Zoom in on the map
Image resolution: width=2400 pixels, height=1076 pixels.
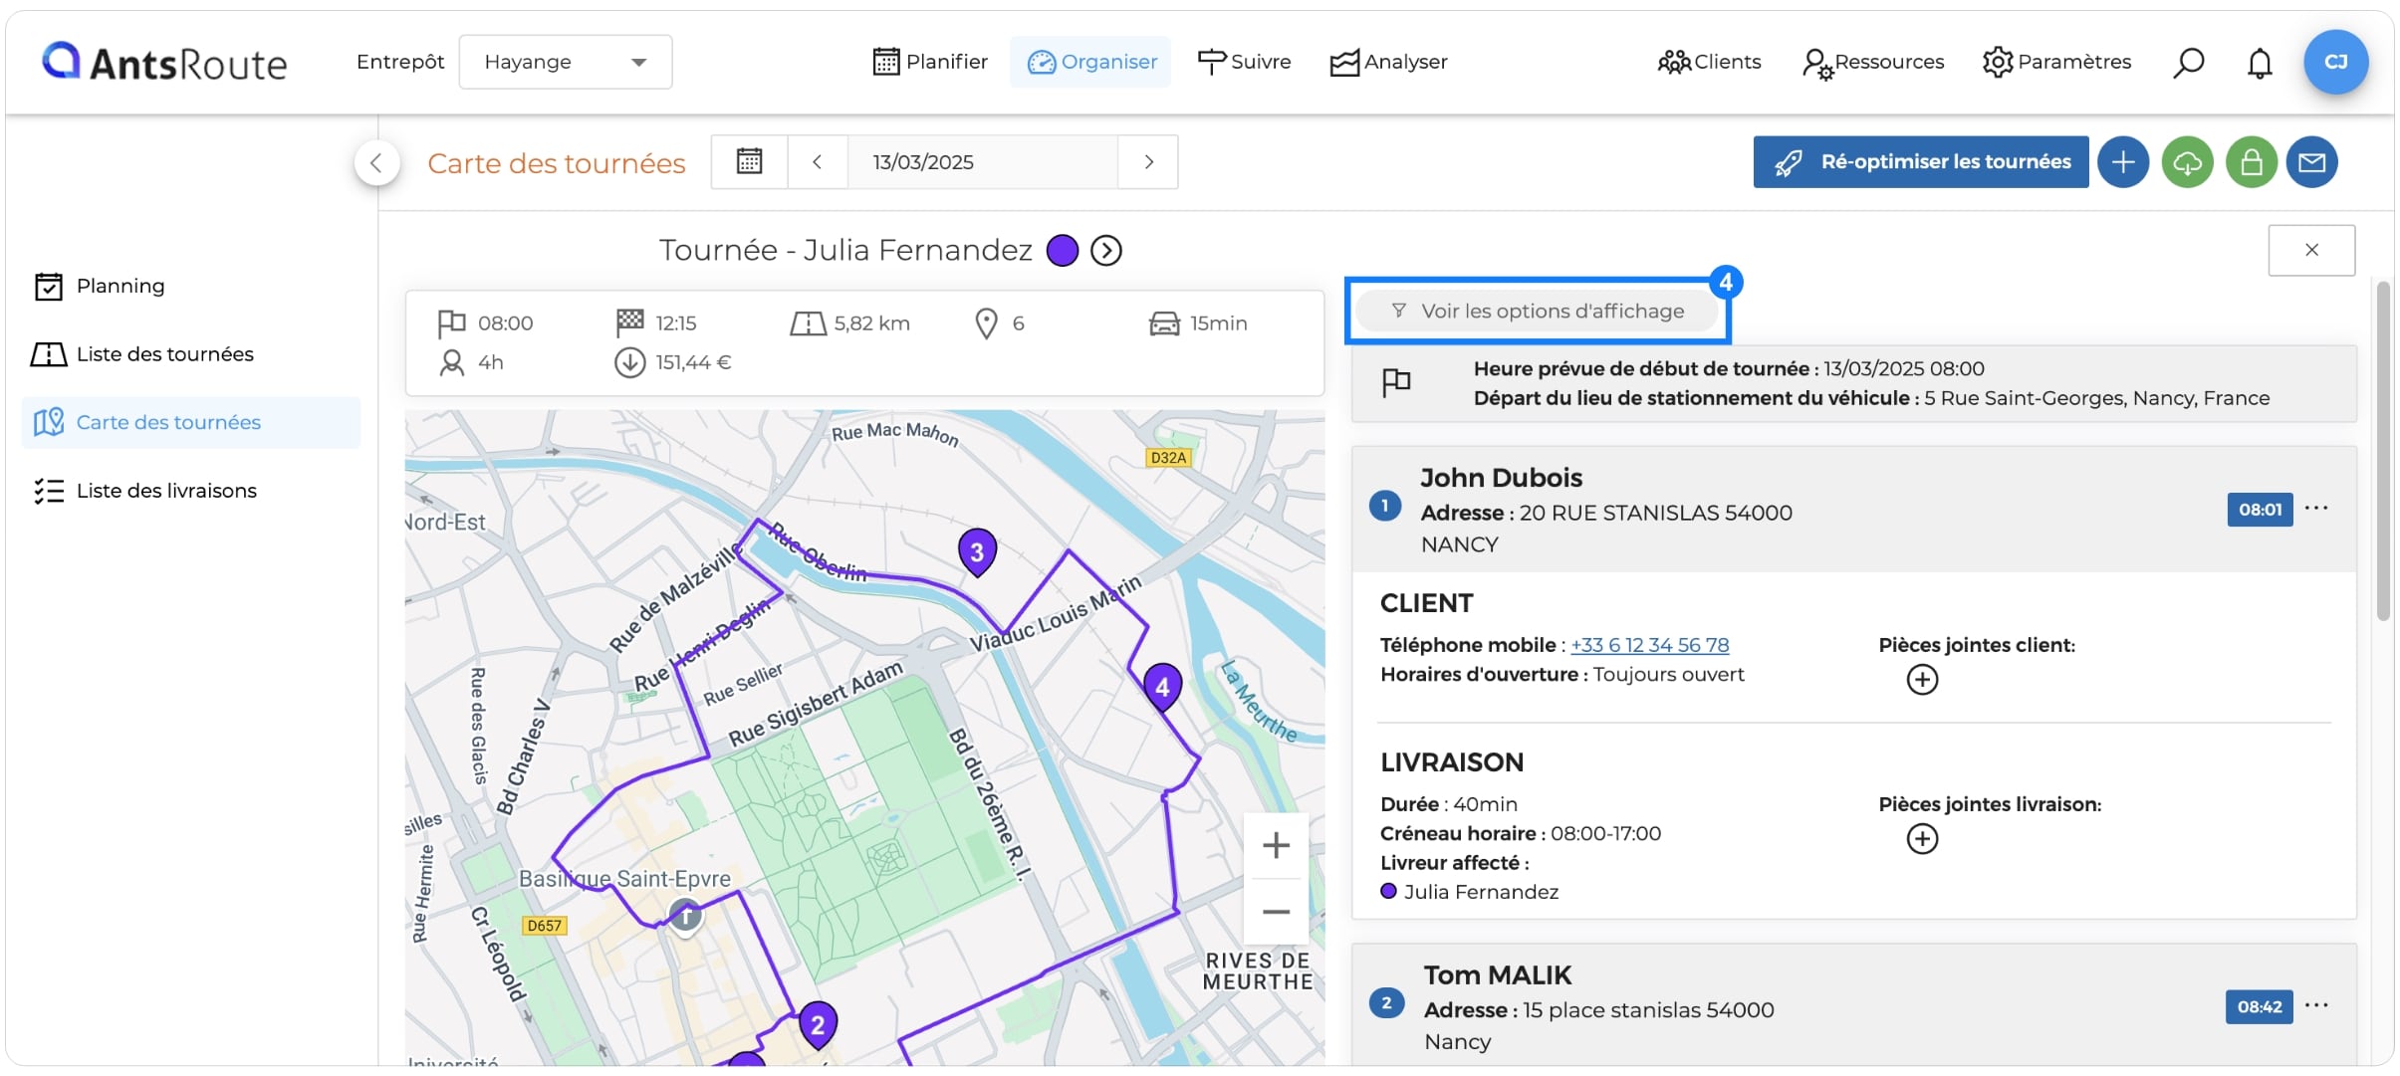click(x=1276, y=845)
